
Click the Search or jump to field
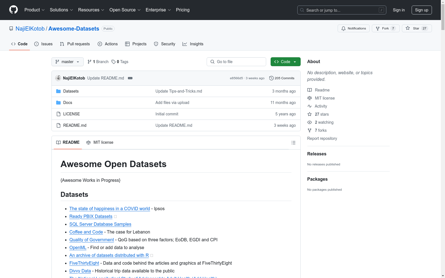342,10
